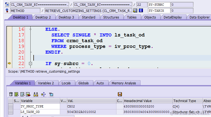Click the list icon with red bar
This screenshot has height=117, width=211.
coord(28,94)
